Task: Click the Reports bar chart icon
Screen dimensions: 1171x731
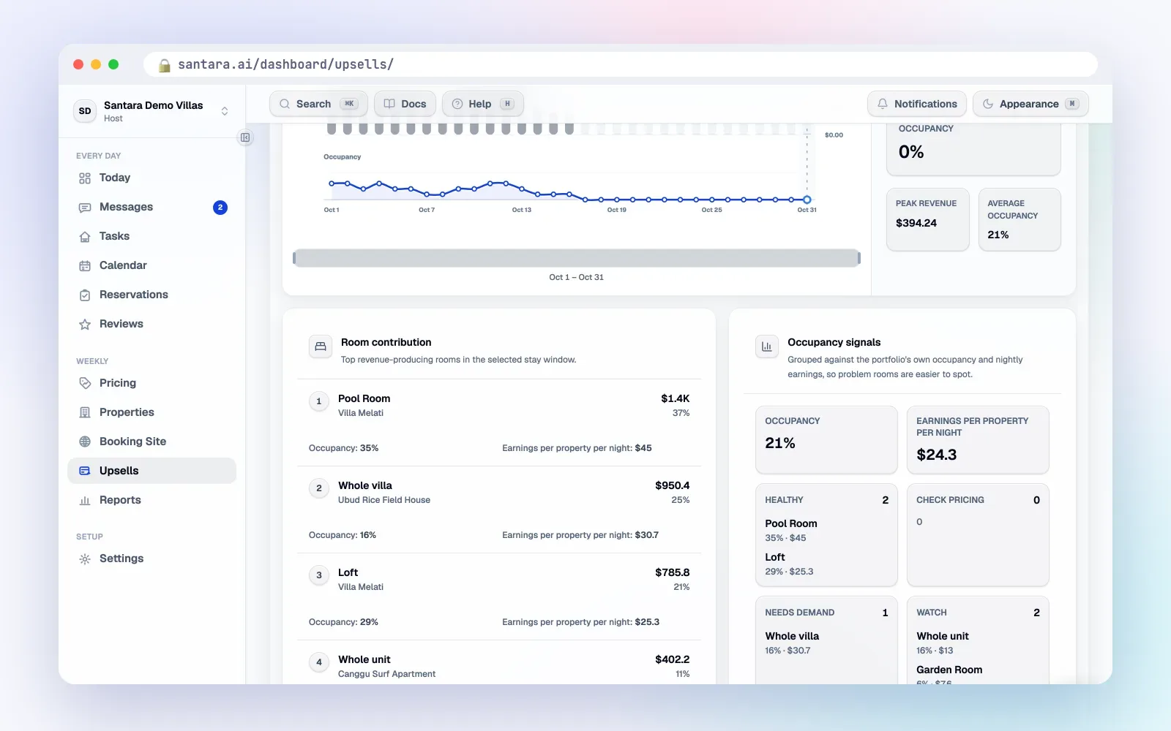Action: [x=85, y=500]
